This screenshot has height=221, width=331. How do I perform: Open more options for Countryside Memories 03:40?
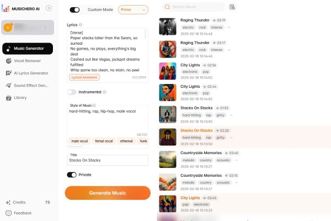[237, 160]
